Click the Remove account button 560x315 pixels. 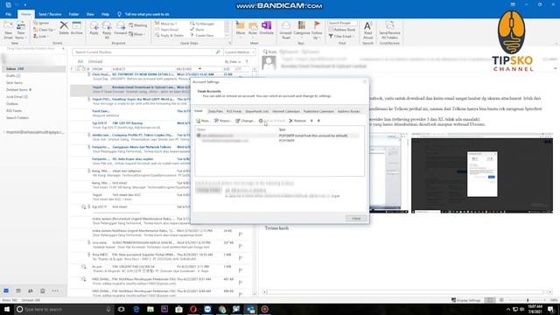tap(297, 121)
